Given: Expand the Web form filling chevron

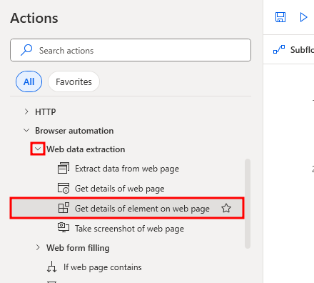Looking at the screenshot, I should tap(38, 247).
